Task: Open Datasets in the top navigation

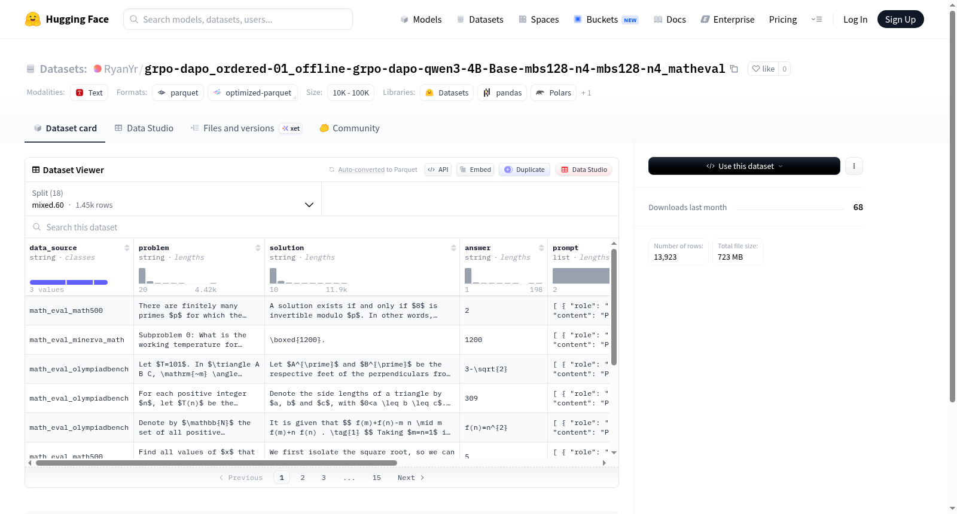Action: tap(480, 19)
